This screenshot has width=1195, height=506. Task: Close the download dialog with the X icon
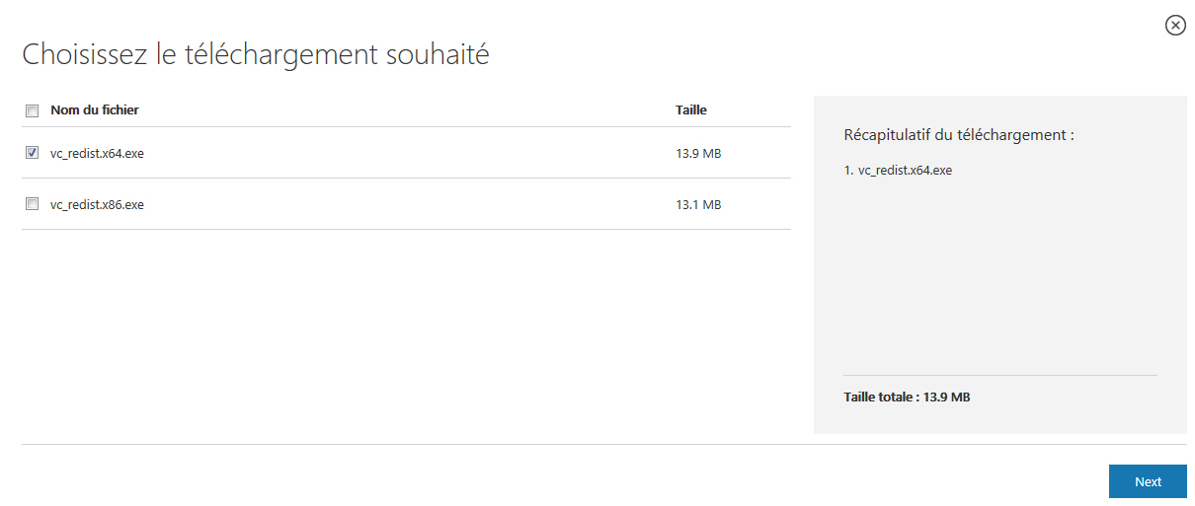1175,26
